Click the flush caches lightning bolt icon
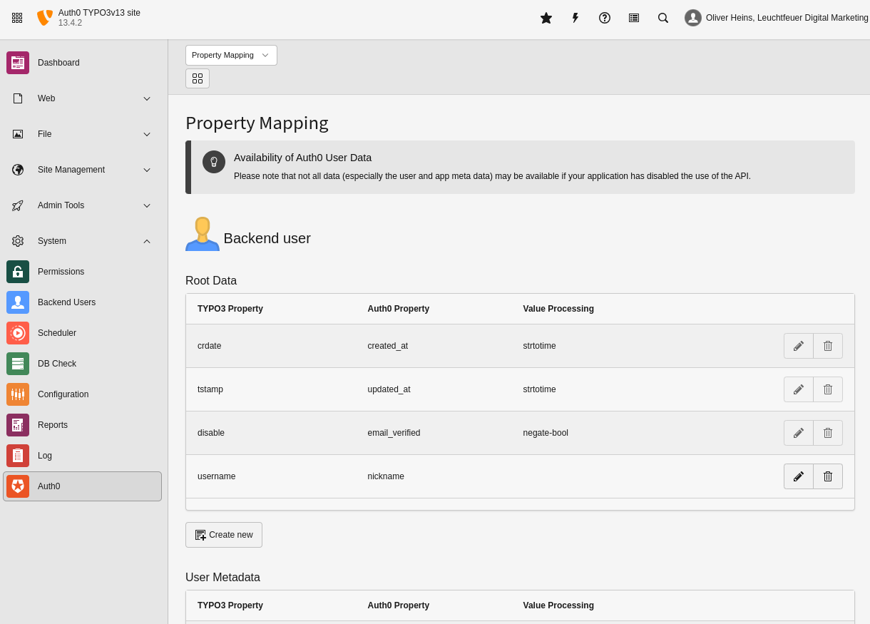Screen dimensions: 870x624 click(575, 18)
